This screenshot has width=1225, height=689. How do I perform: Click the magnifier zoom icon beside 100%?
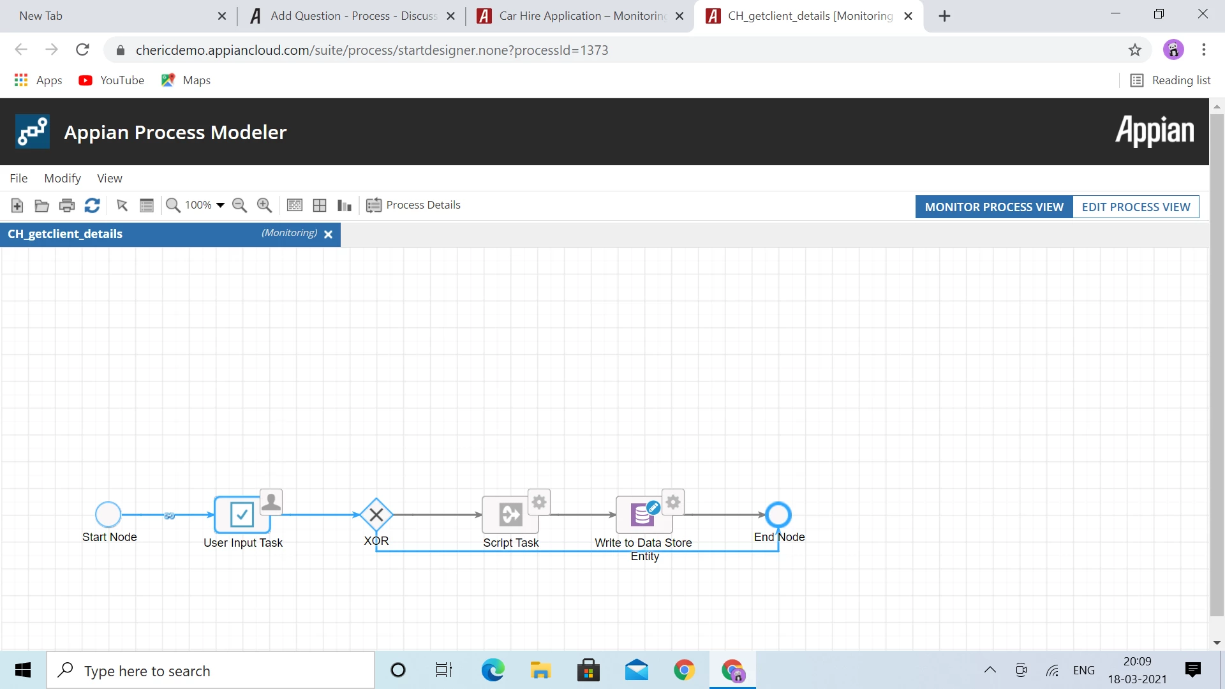click(173, 205)
